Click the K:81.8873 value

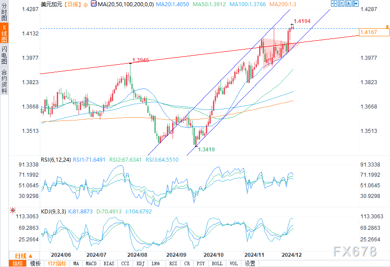tap(80, 211)
